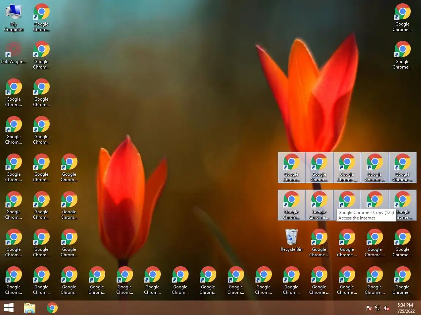This screenshot has height=315, width=421.
Task: Launch Google Chrome from the taskbar
Action: 52,308
